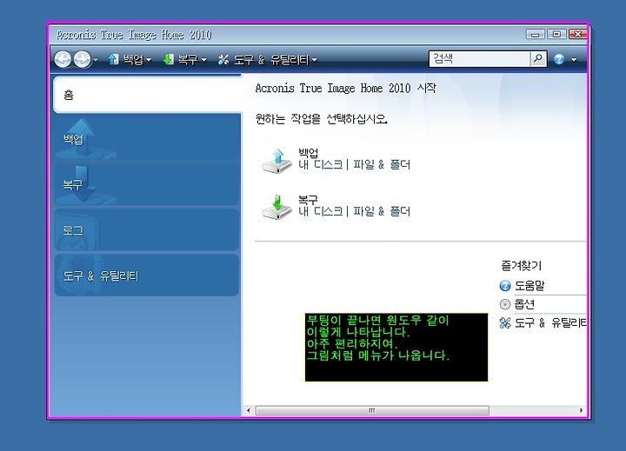Select the 복구 sidebar tab

pyautogui.click(x=147, y=184)
